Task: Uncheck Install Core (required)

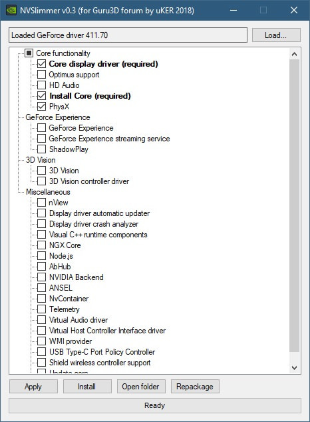Action: [41, 96]
